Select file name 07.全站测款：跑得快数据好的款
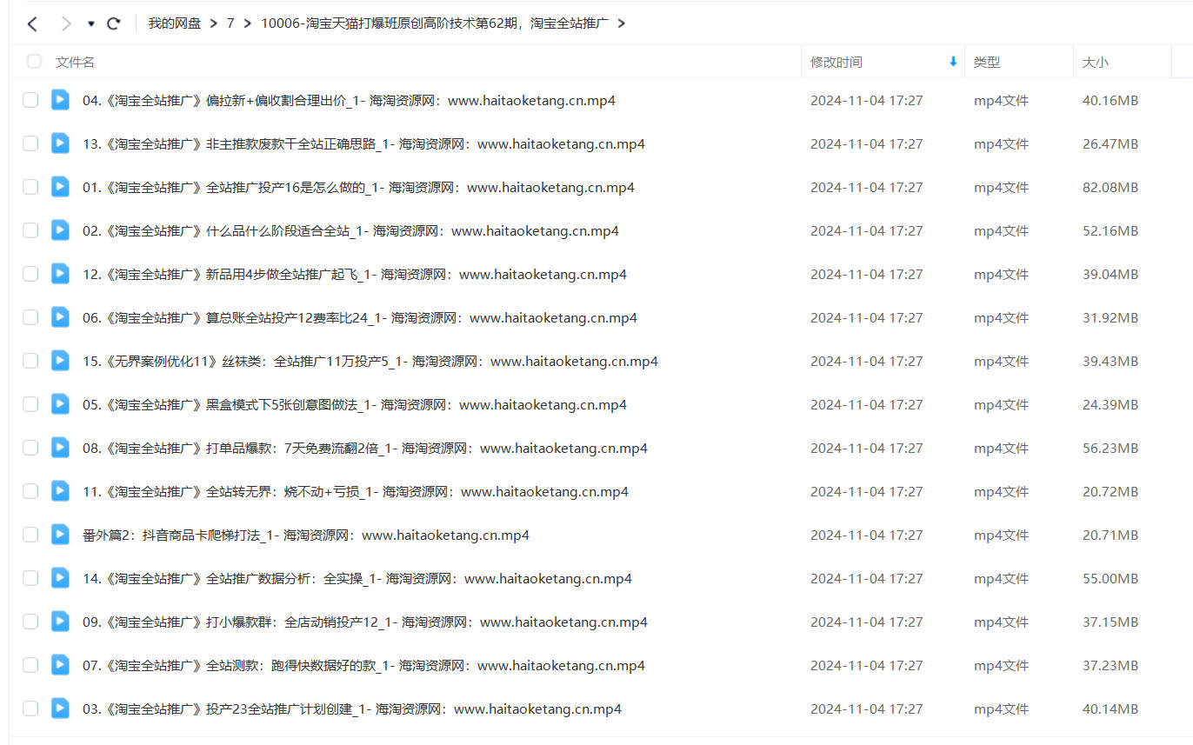1193x745 pixels. [363, 665]
